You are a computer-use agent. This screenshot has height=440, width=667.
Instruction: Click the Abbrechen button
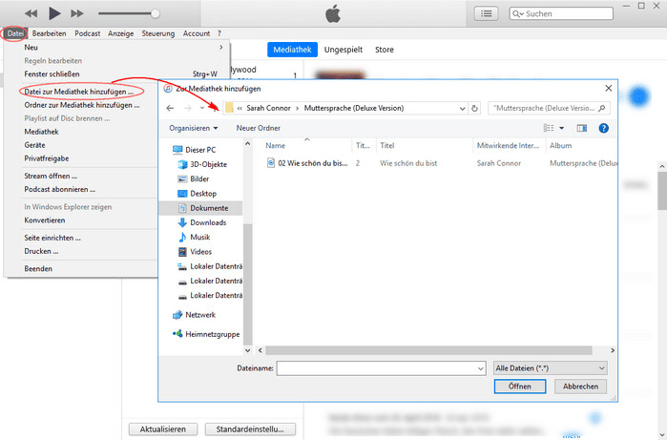click(x=581, y=387)
